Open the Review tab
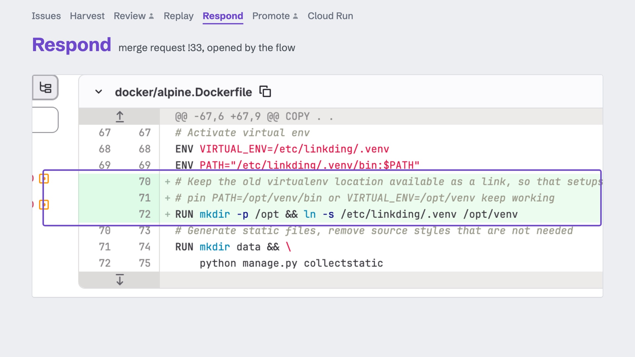 tap(130, 16)
